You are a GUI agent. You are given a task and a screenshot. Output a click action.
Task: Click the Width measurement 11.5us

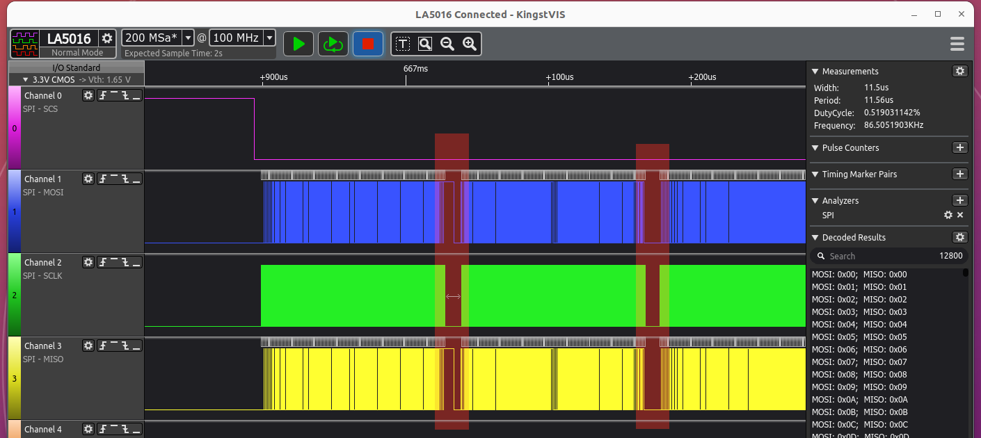(x=877, y=88)
